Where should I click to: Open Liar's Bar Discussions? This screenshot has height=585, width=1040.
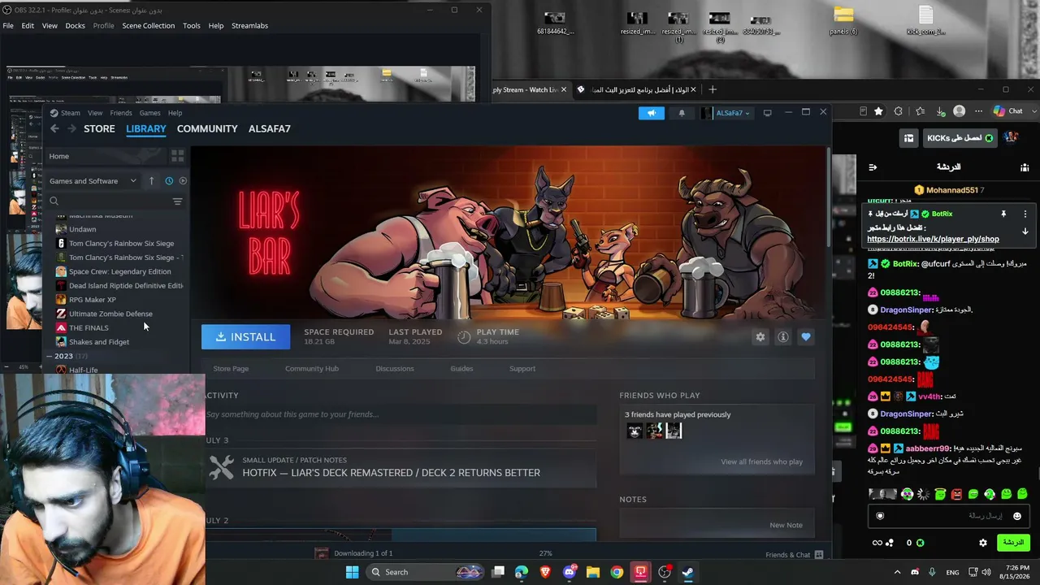[x=395, y=369]
